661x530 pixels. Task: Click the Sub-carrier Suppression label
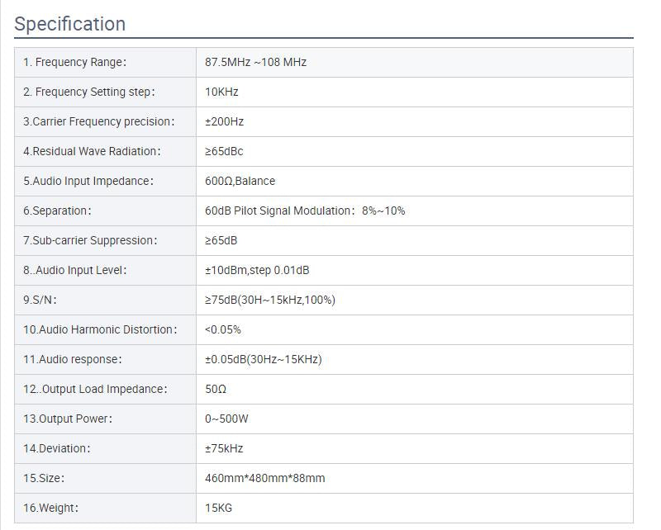(x=90, y=240)
